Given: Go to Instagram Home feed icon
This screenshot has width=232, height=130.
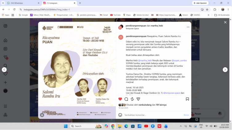Looking at the screenshot, I should [x=5, y=40].
